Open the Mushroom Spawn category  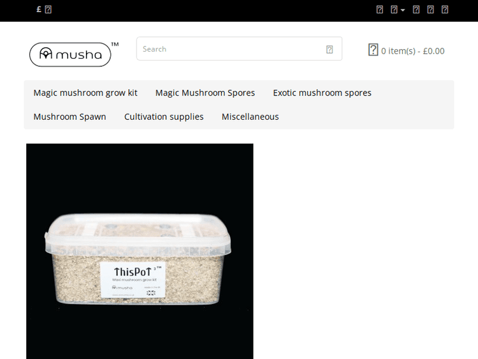[x=69, y=117]
